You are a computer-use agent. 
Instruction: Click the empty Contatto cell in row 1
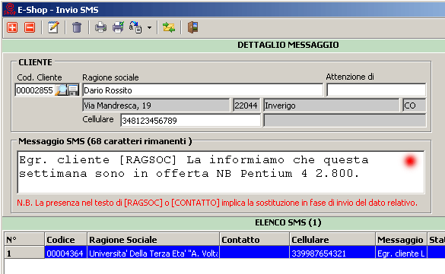tap(255, 253)
